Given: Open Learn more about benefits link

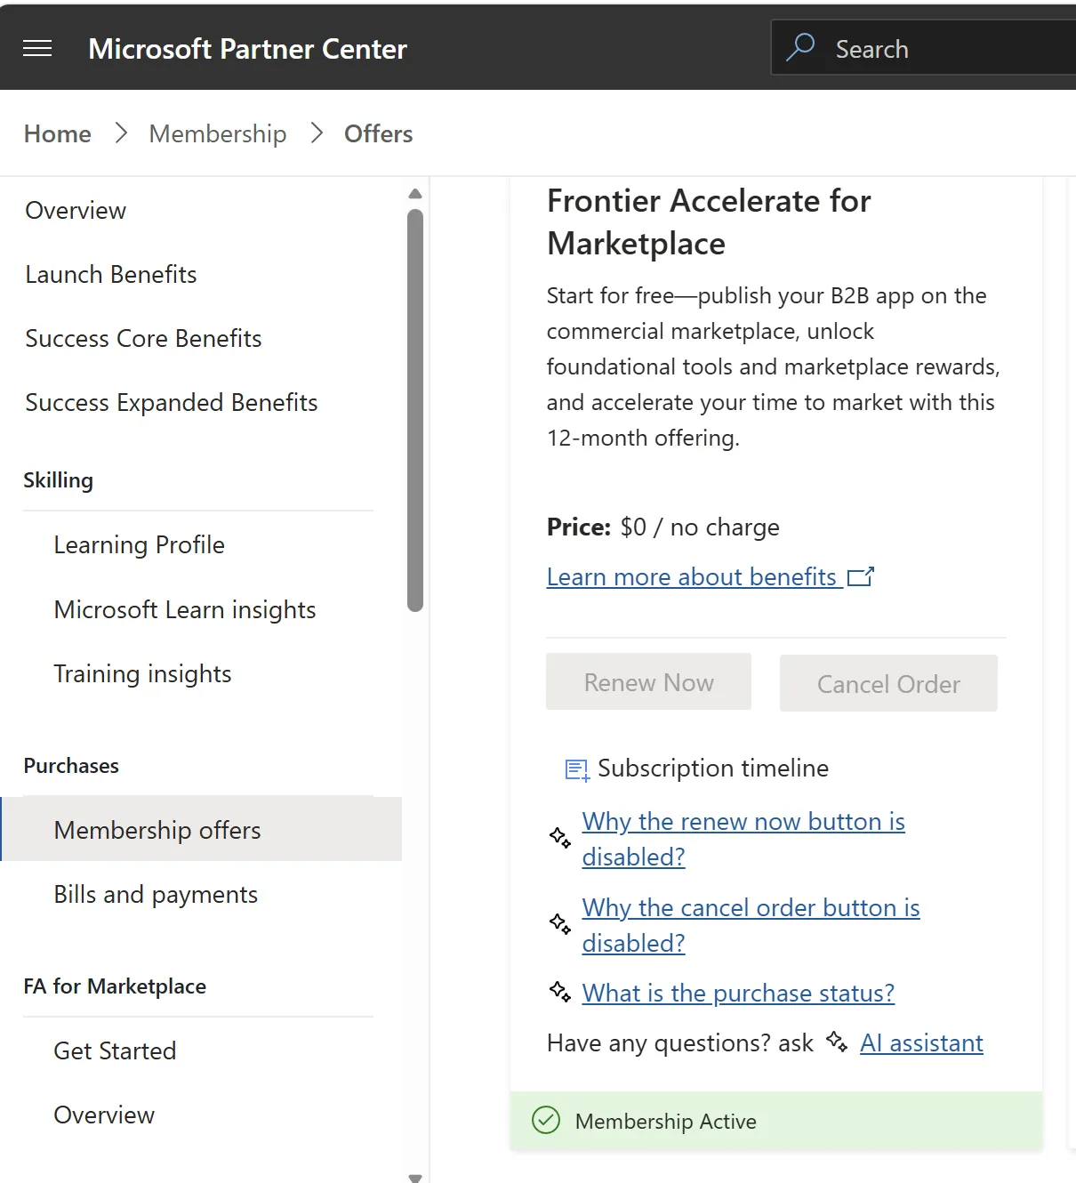Looking at the screenshot, I should coord(692,576).
